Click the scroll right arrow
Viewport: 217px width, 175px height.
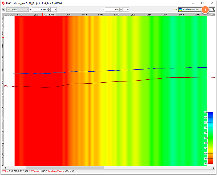(x=214, y=168)
